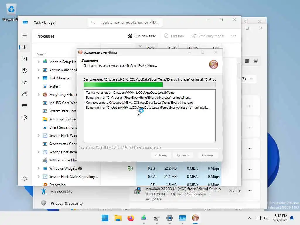Open Task Manager settings gear
This screenshot has width=300, height=225.
[25, 179]
